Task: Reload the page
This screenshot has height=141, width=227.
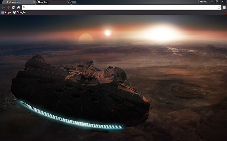Action: coord(13,7)
